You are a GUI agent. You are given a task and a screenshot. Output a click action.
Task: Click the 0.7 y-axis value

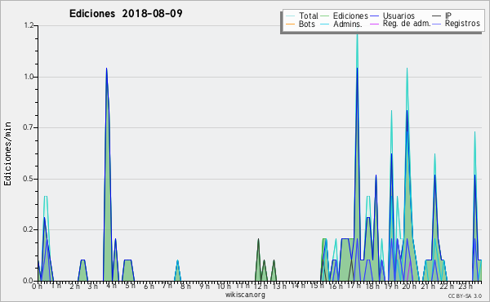coord(29,127)
